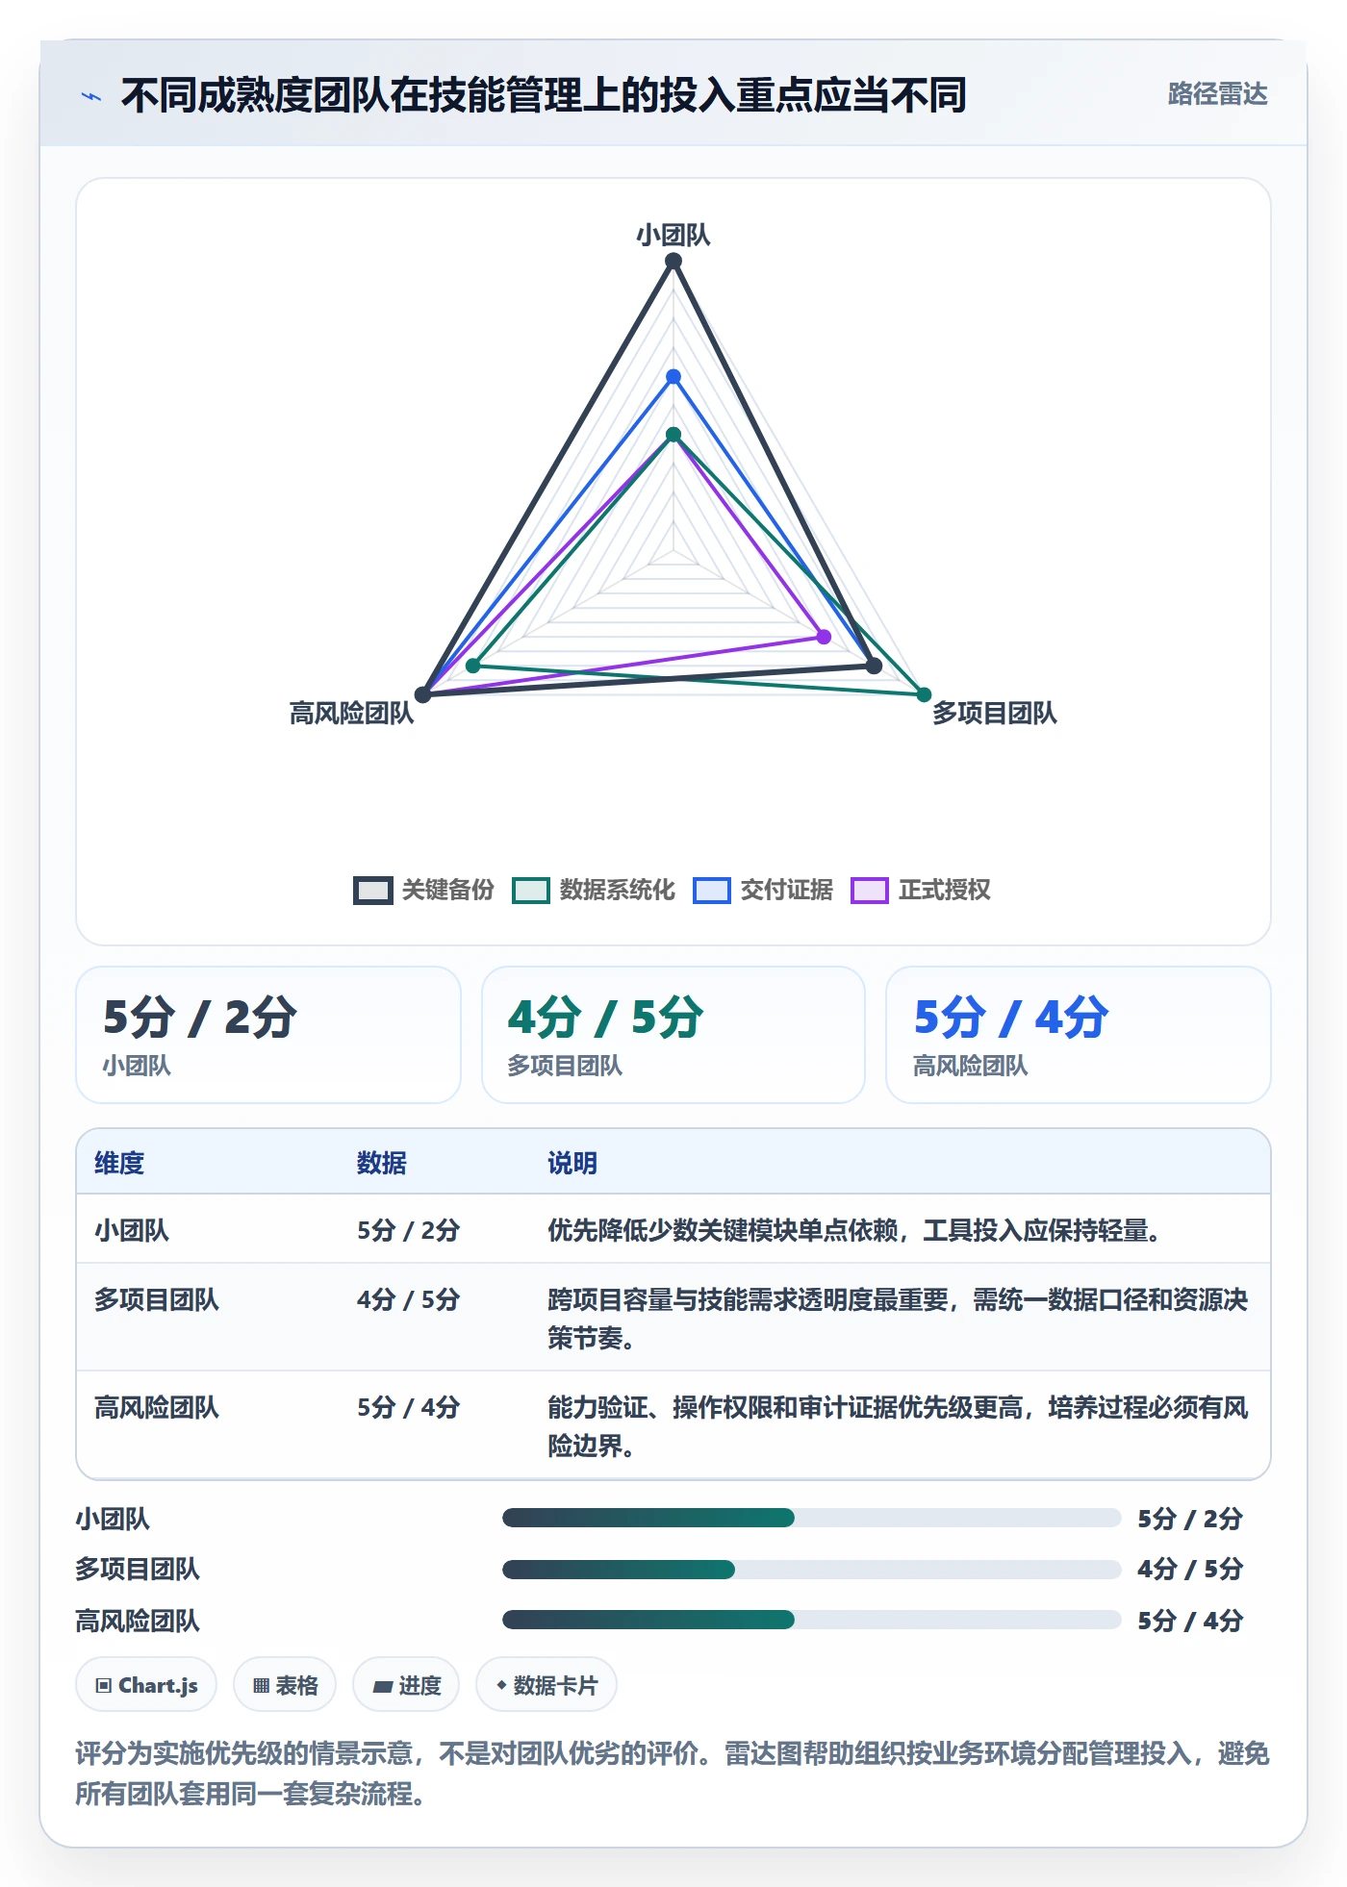The image size is (1347, 1887).
Task: Click the 关键备份 legend label text
Action: [447, 890]
